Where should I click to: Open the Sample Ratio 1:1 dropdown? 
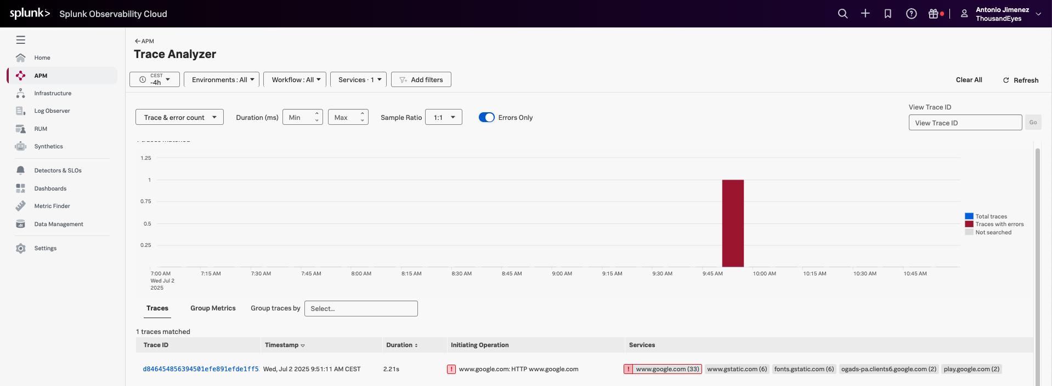click(x=444, y=117)
